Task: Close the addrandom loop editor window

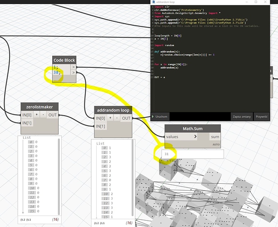Action: (x=265, y=2)
